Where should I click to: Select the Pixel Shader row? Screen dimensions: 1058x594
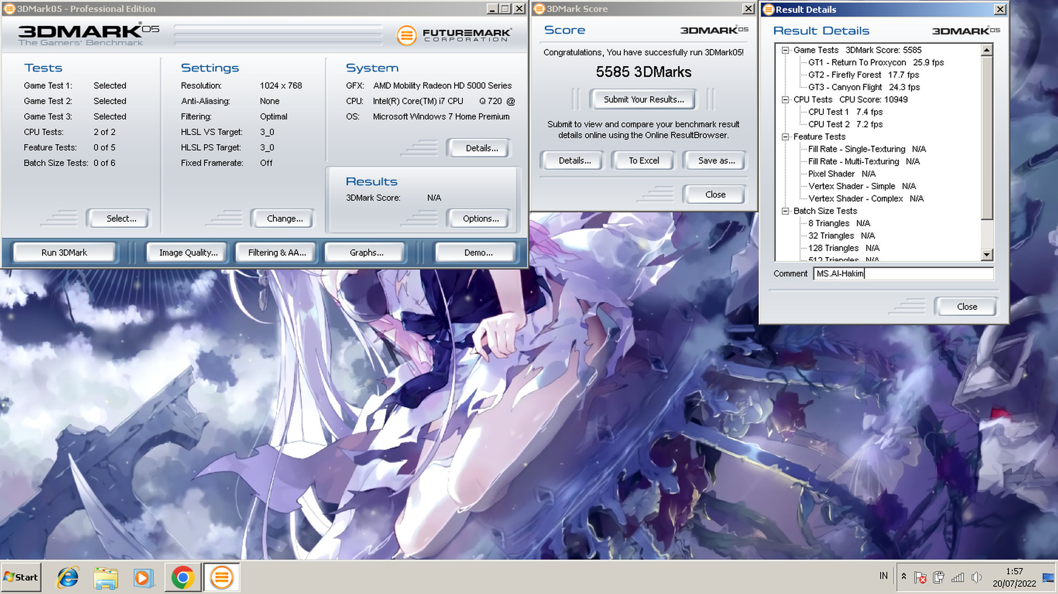(841, 174)
